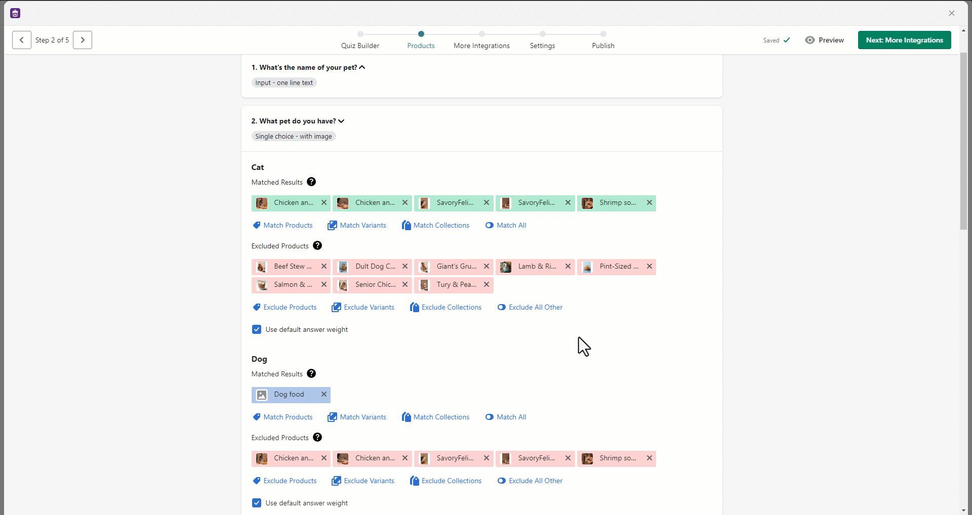Go to previous step arrow
This screenshot has width=972, height=515.
tap(22, 40)
